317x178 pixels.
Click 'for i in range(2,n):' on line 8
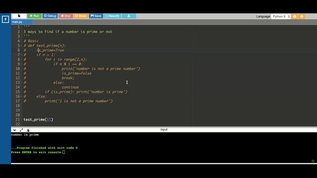click(x=66, y=59)
